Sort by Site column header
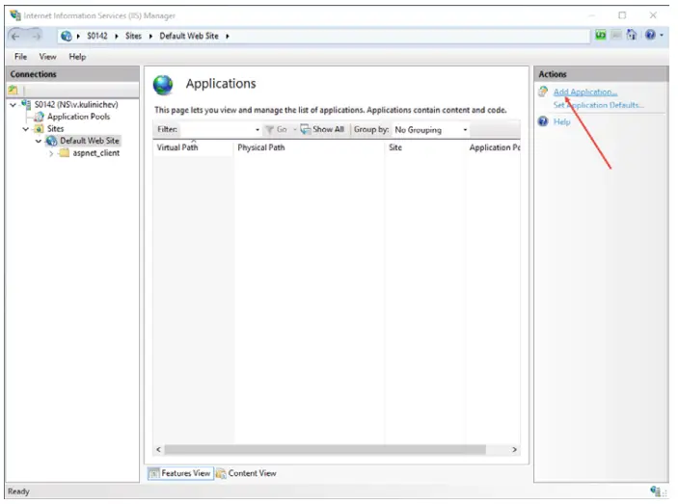678x504 pixels. 425,147
